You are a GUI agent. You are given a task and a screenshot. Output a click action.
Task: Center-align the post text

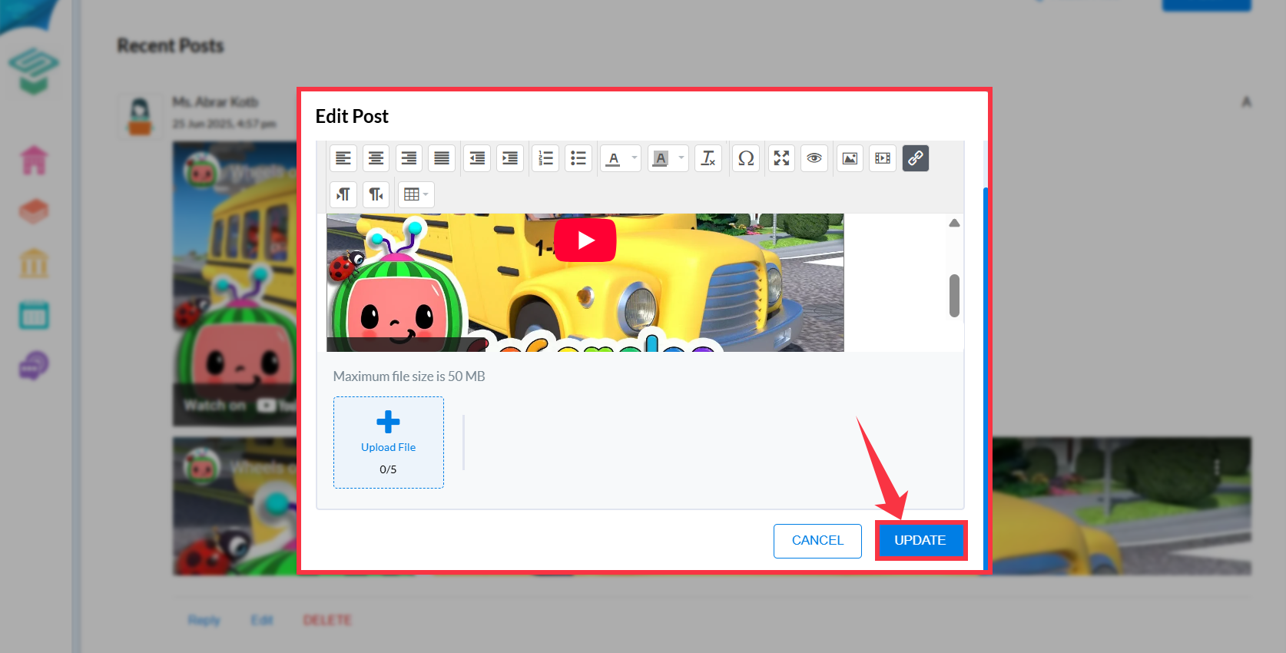pyautogui.click(x=376, y=158)
